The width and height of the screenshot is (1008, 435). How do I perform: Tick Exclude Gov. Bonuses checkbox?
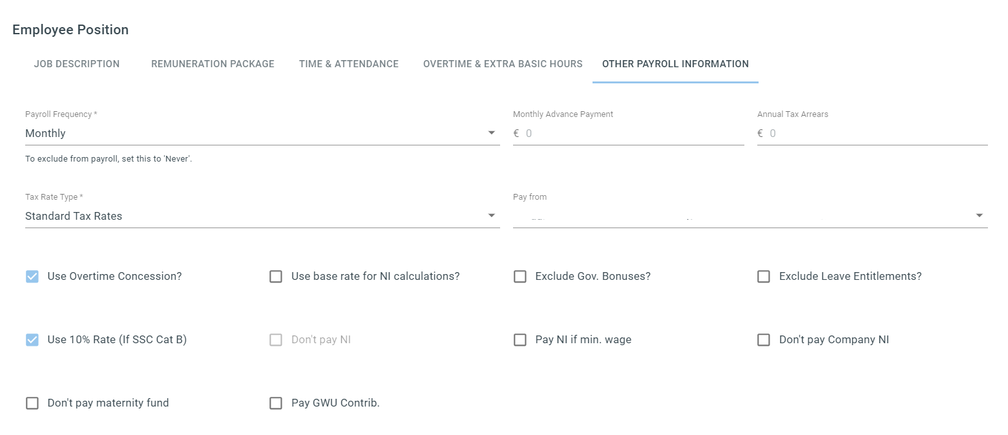[x=520, y=277]
